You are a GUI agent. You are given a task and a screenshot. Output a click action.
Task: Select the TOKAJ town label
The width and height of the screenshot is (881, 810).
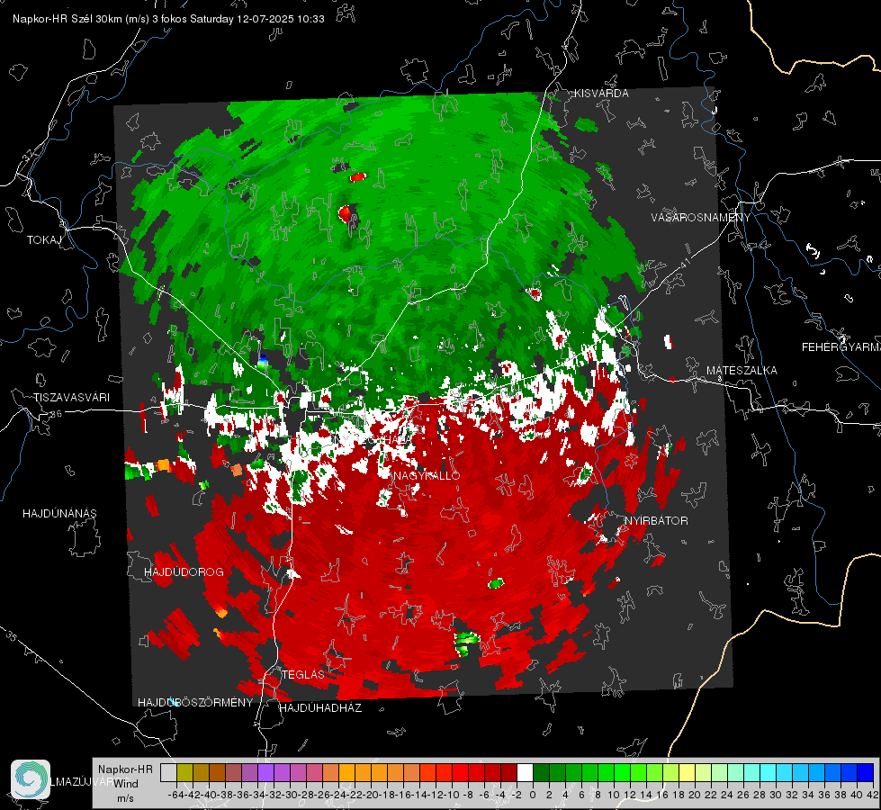pyautogui.click(x=43, y=240)
